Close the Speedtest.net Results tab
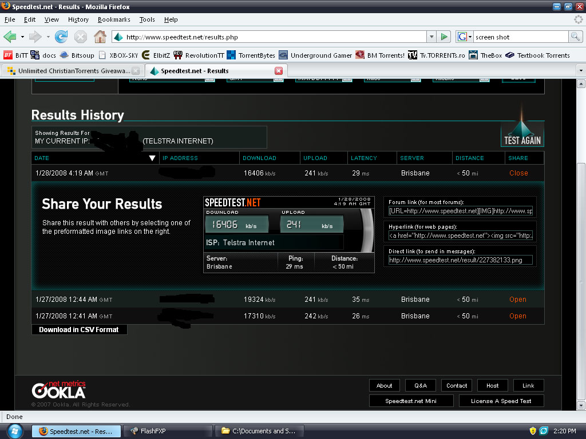 click(279, 71)
